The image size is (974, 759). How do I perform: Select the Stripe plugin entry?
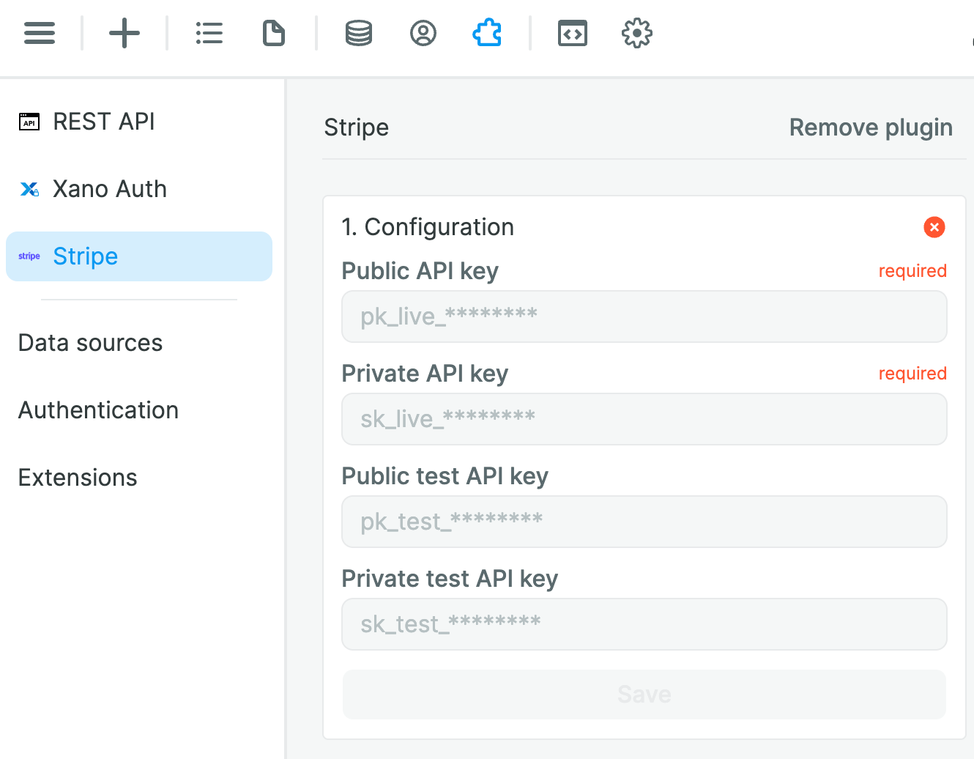pos(139,256)
